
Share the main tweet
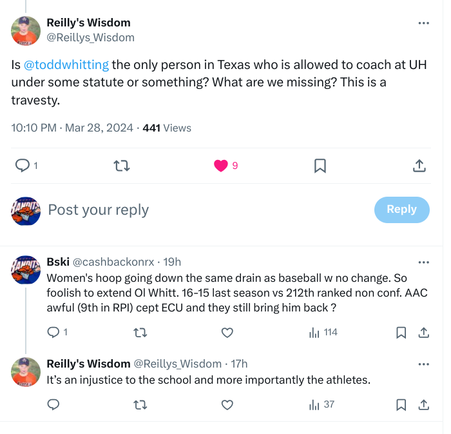[419, 166]
